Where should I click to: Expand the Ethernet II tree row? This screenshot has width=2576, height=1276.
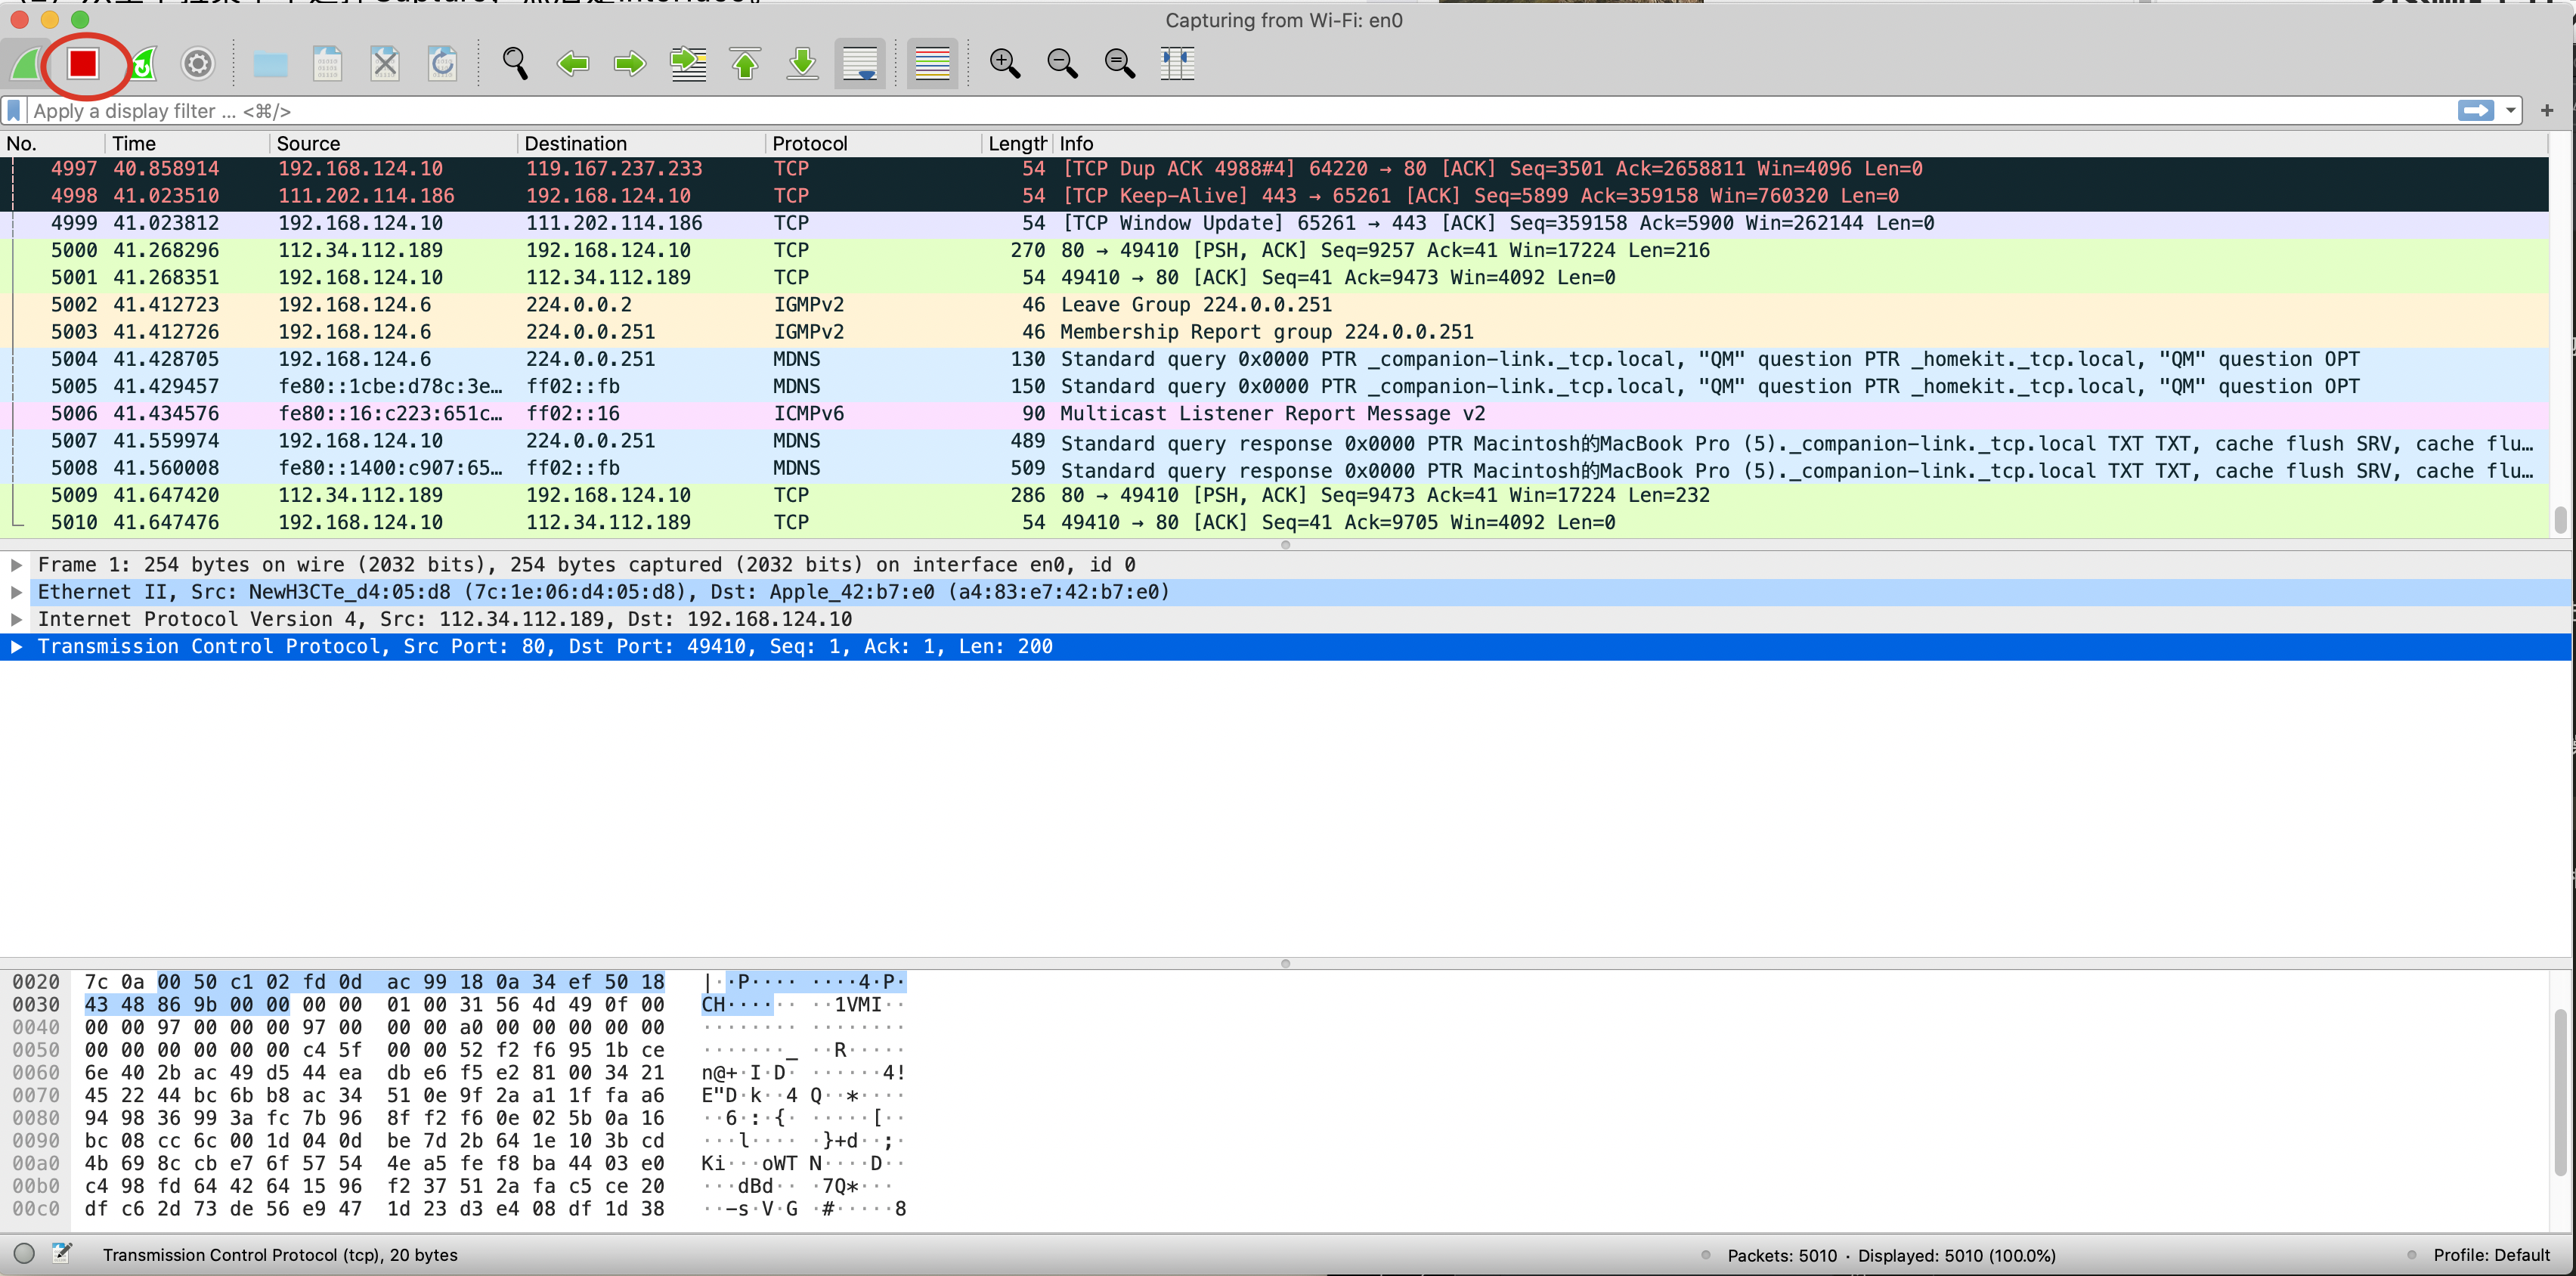17,592
